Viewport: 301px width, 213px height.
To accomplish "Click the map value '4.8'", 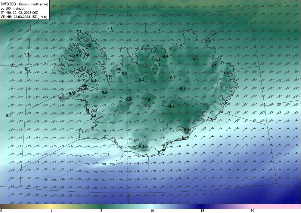I will tap(196, 59).
